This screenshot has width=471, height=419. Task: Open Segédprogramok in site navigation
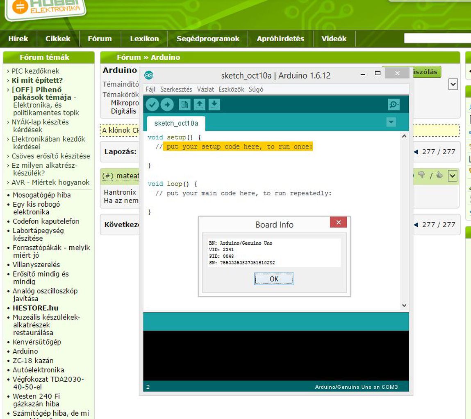tap(208, 39)
